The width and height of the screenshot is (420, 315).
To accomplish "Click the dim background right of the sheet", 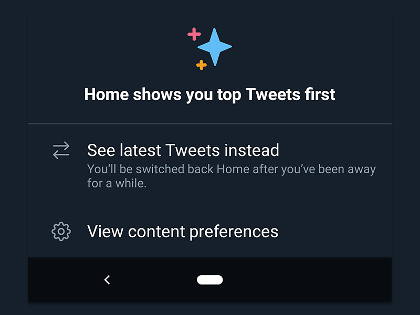I will pos(406,157).
